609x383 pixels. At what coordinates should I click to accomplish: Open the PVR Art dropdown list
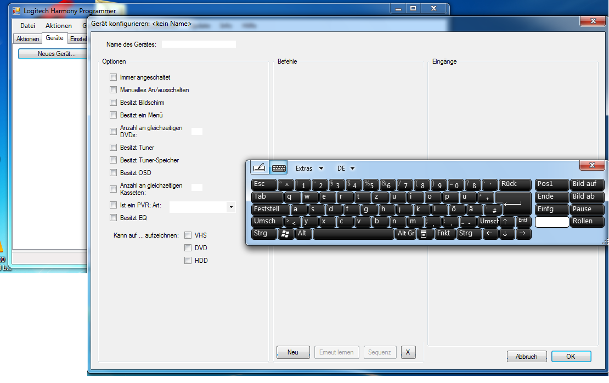pyautogui.click(x=231, y=207)
